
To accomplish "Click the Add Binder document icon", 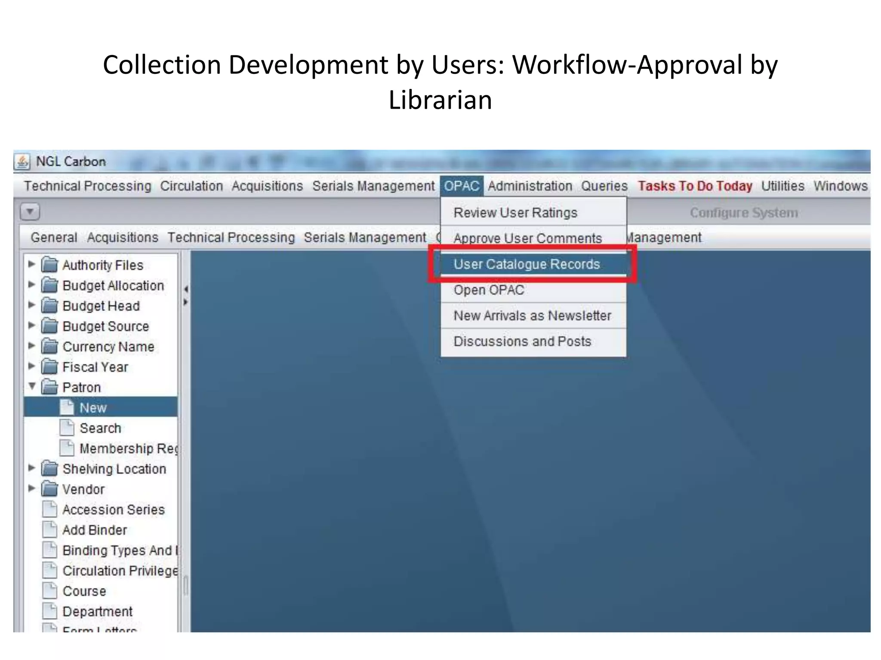I will coord(49,529).
